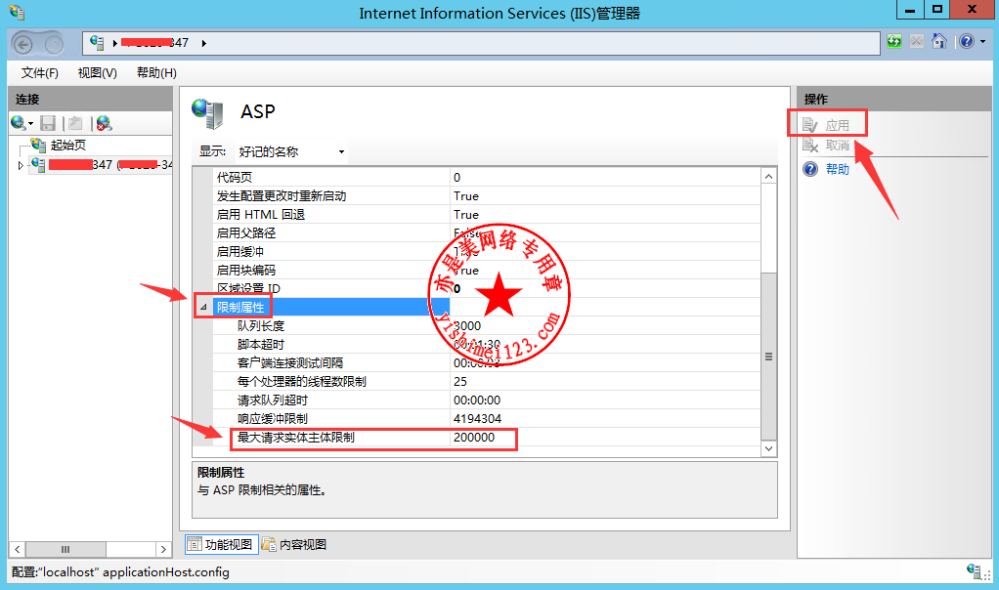Select the 启用块编码 property row
The height and width of the screenshot is (590, 999).
487,270
